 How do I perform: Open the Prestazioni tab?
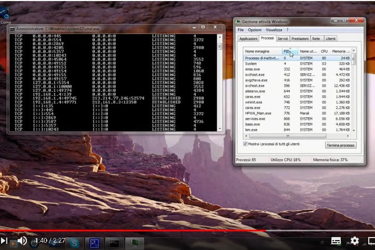pyautogui.click(x=300, y=38)
